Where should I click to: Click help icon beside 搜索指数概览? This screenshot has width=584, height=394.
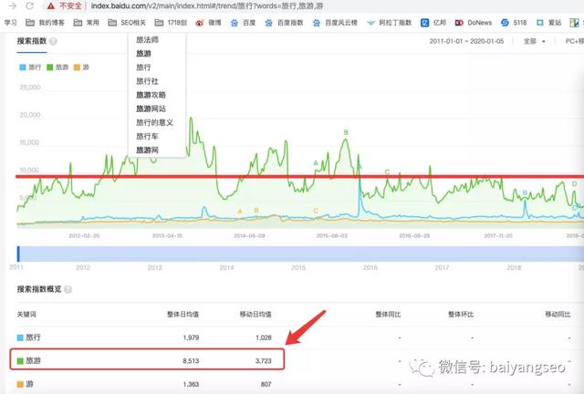68,288
